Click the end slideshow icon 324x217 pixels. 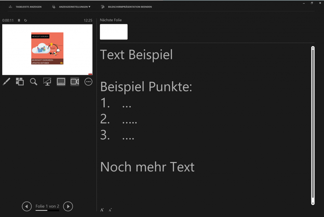[x=103, y=7]
